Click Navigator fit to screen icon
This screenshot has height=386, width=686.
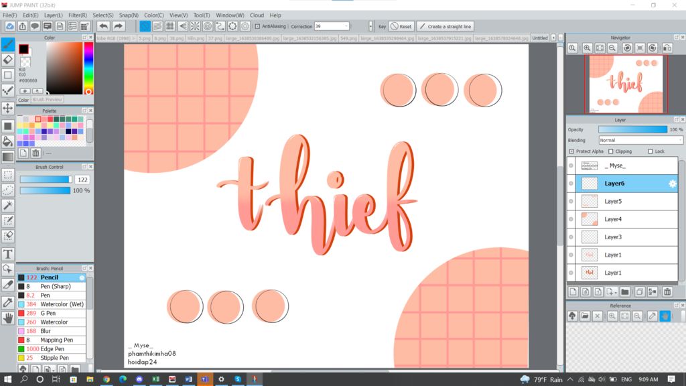coord(600,48)
